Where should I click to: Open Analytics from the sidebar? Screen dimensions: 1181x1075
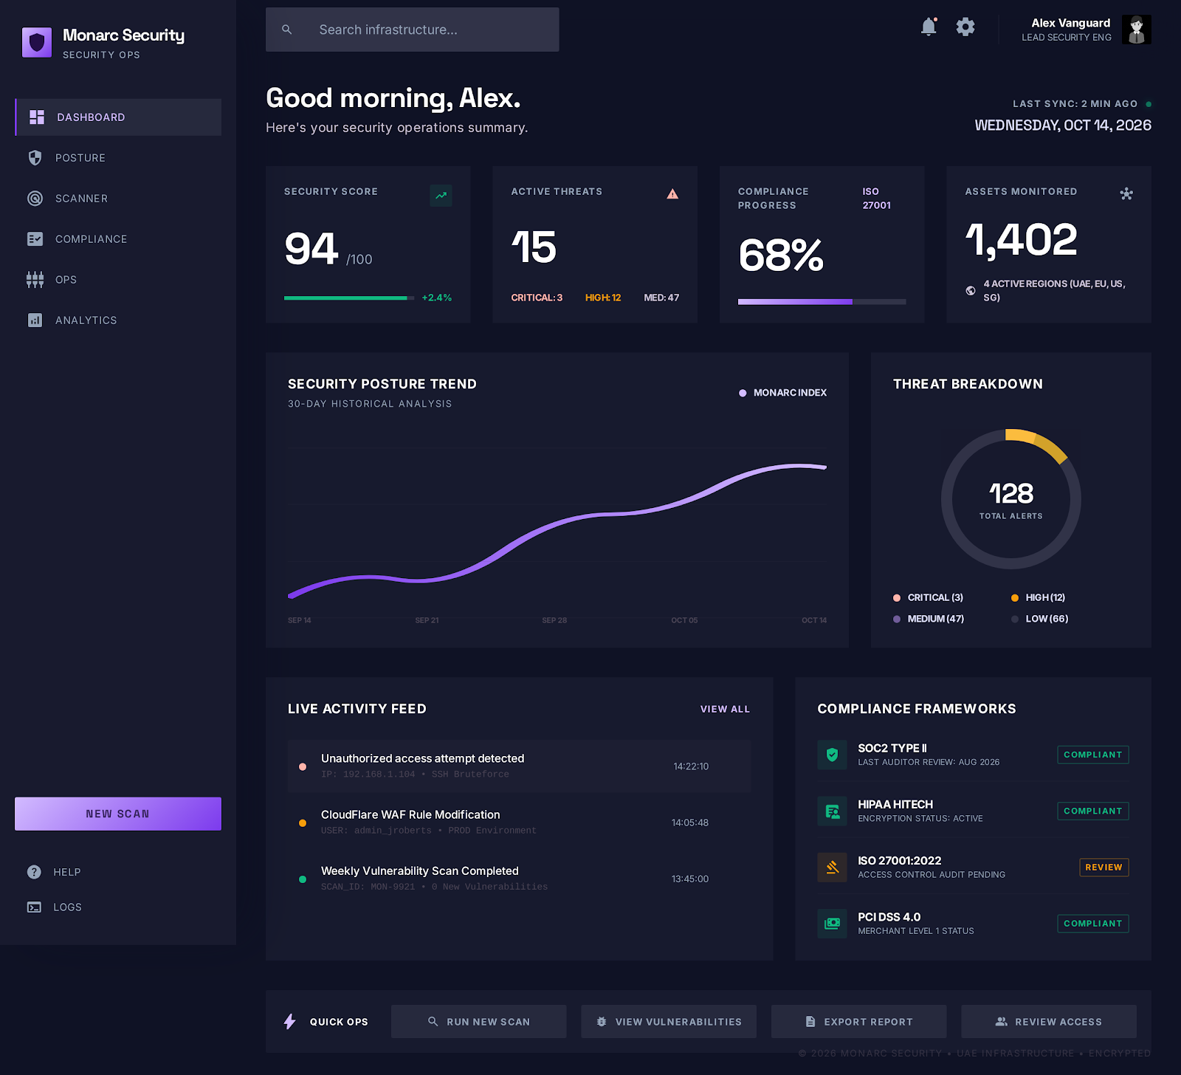click(86, 320)
